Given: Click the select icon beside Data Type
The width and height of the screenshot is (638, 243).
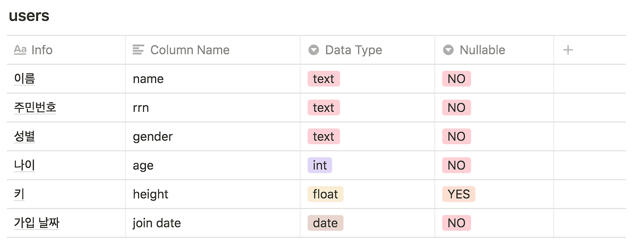Looking at the screenshot, I should click(314, 50).
